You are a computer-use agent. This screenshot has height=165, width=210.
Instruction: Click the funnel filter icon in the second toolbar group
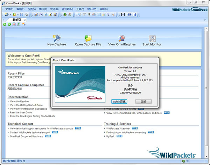[x=41, y=15]
